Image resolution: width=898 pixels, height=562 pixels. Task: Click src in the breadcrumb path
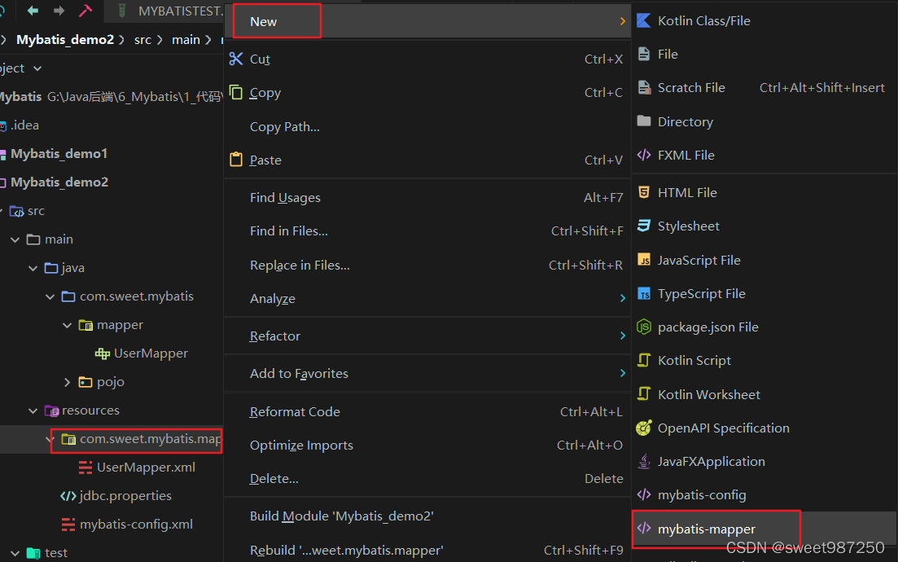[142, 40]
